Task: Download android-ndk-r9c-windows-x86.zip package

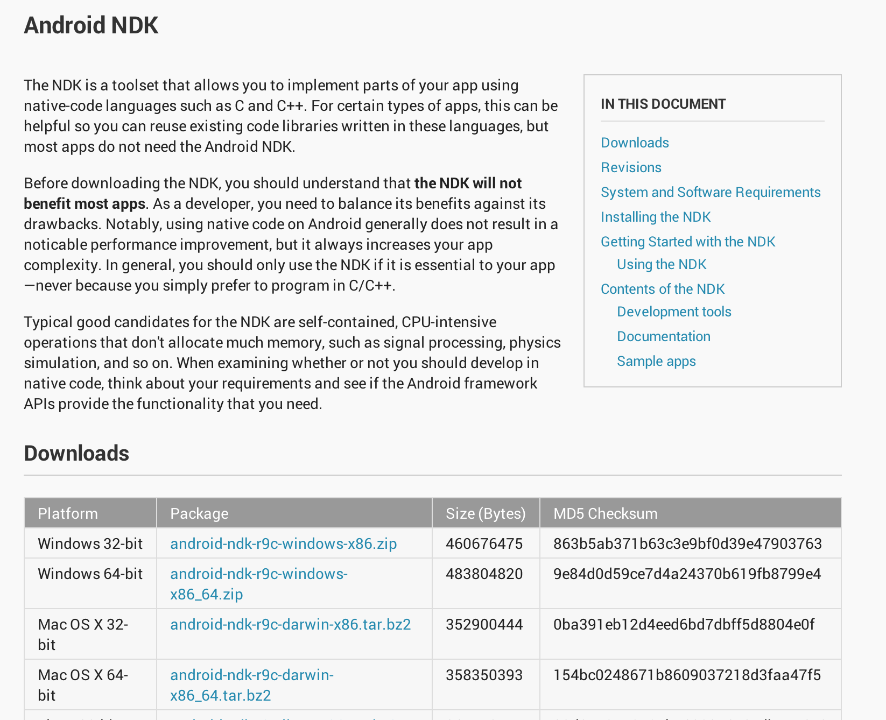Action: coord(283,543)
